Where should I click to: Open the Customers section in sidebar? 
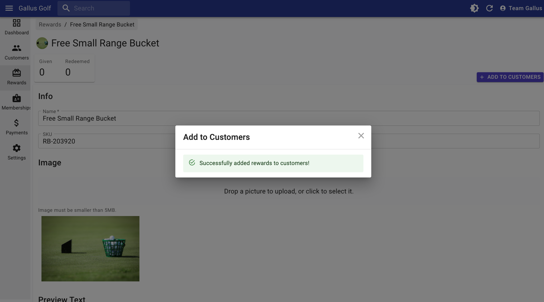coord(17,53)
